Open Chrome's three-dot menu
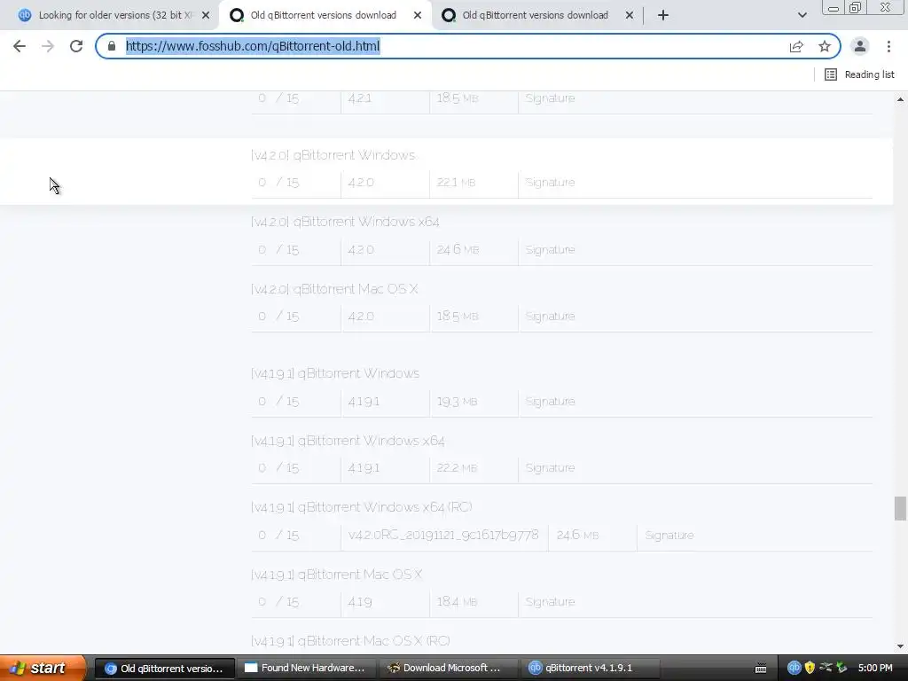908x681 pixels. (888, 46)
